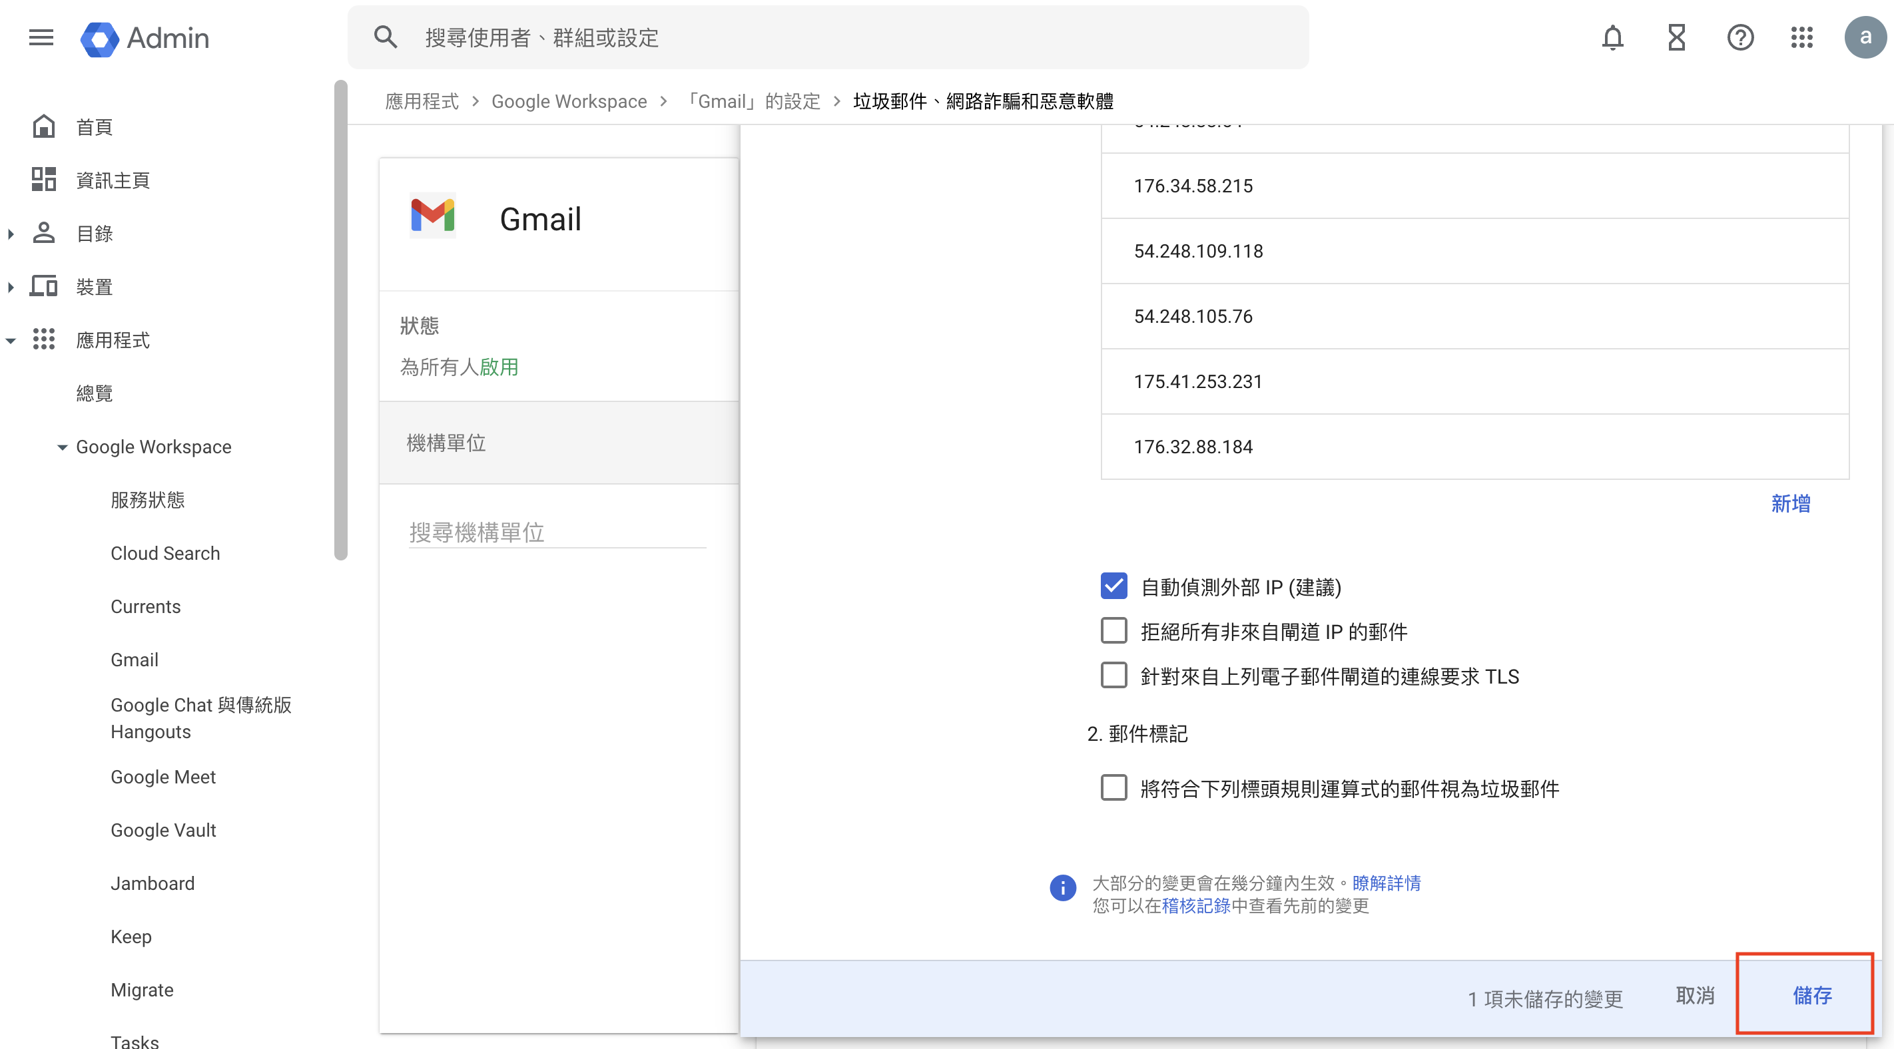Click the 為所有人啟用 status text

click(459, 367)
